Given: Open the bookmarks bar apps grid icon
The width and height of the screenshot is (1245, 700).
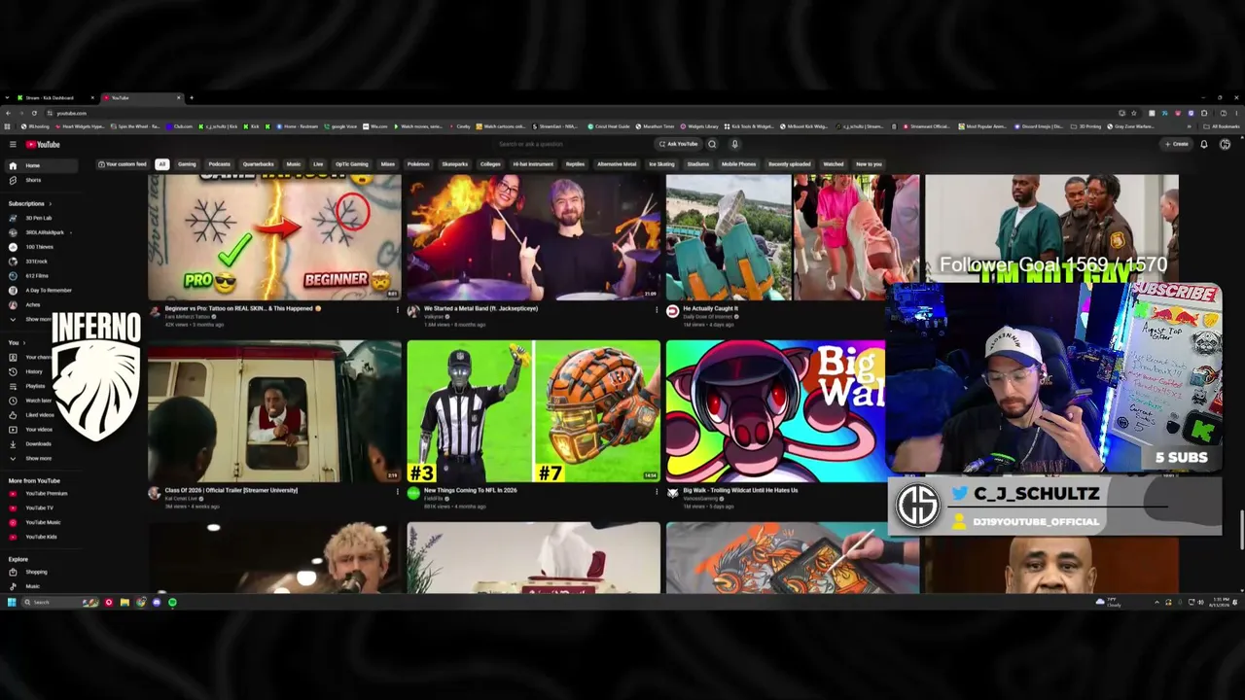Looking at the screenshot, I should 8,126.
